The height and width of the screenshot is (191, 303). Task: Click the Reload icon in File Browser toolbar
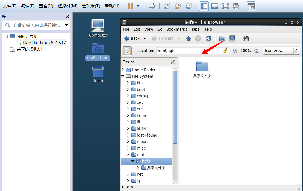[x=209, y=39]
